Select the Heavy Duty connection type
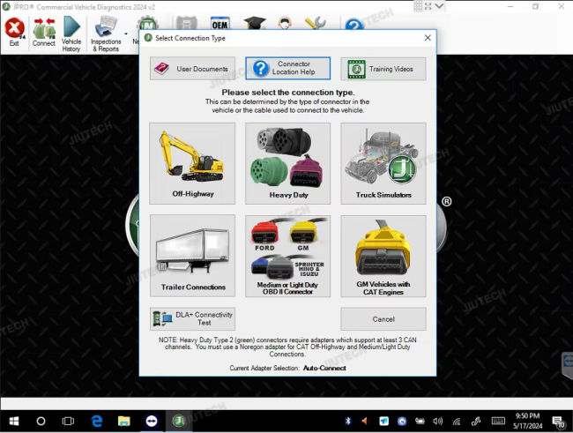The width and height of the screenshot is (573, 433). pos(287,163)
